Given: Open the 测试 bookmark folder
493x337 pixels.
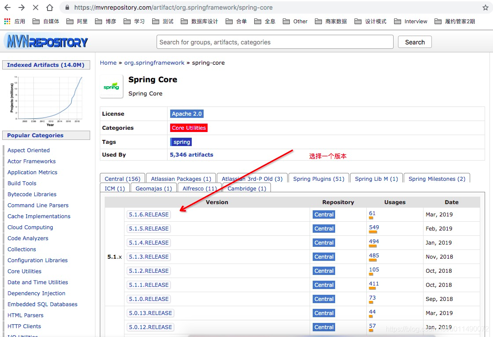Looking at the screenshot, I should [x=163, y=22].
